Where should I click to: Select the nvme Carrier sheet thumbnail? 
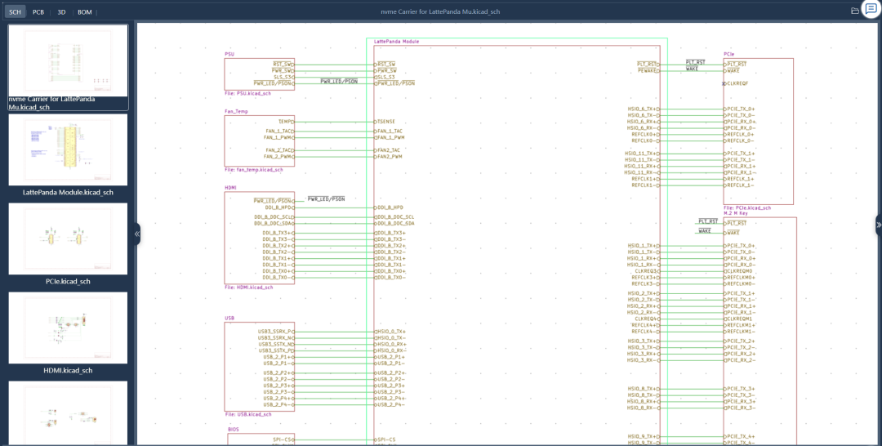click(68, 67)
